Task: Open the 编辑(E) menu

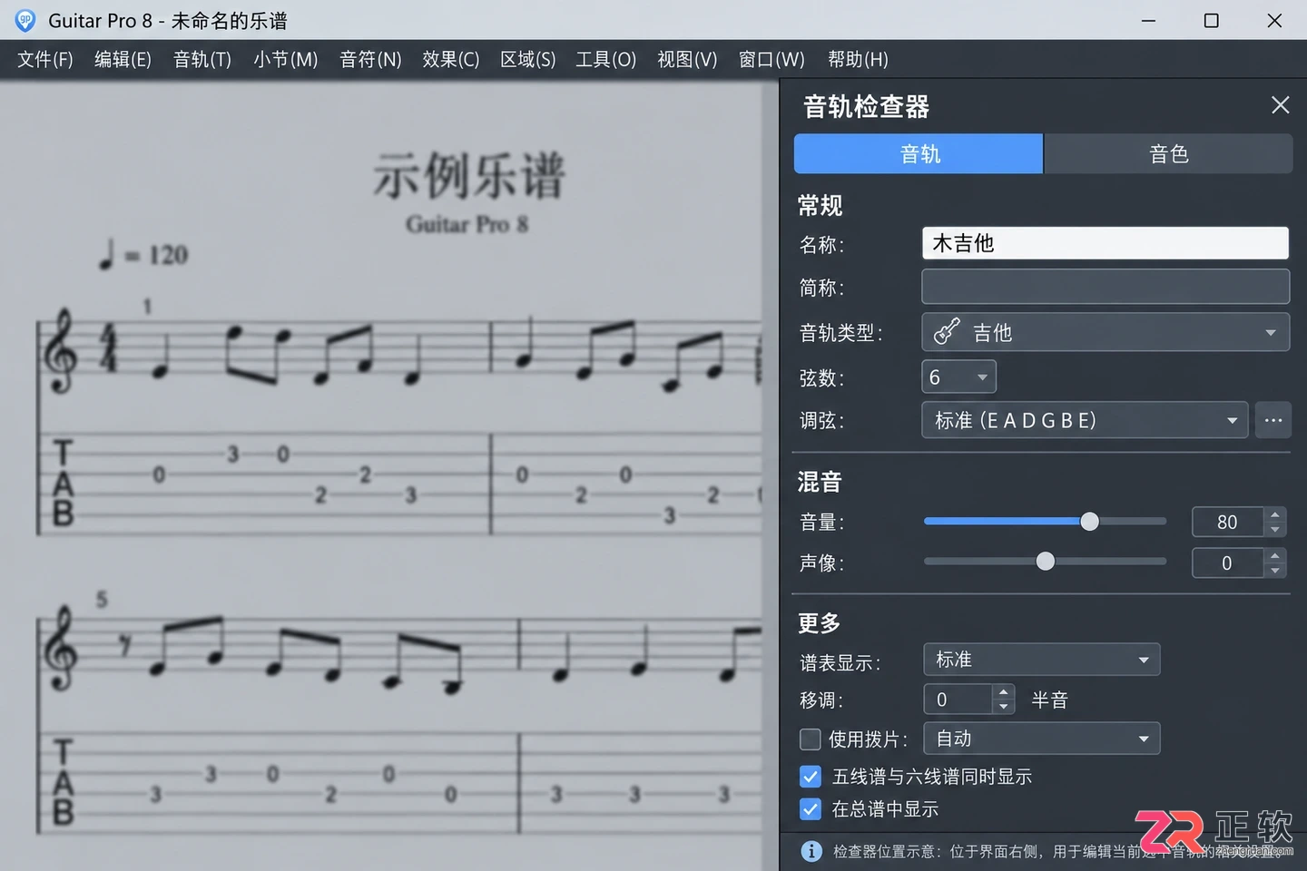Action: (x=123, y=60)
